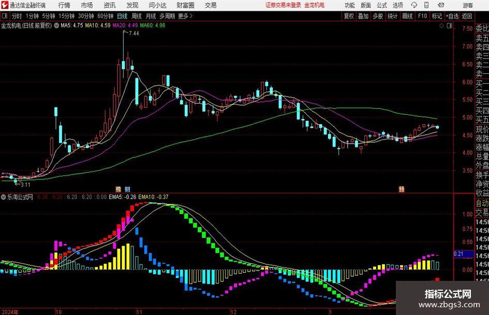
Task: Click month 12 marker on time axis
Action: tap(233, 312)
